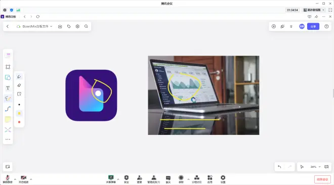
Task: Click the red End Meeting button
Action: 322,179
